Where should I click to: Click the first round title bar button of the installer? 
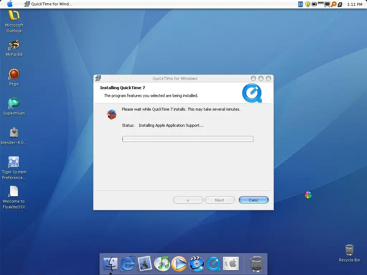253,78
